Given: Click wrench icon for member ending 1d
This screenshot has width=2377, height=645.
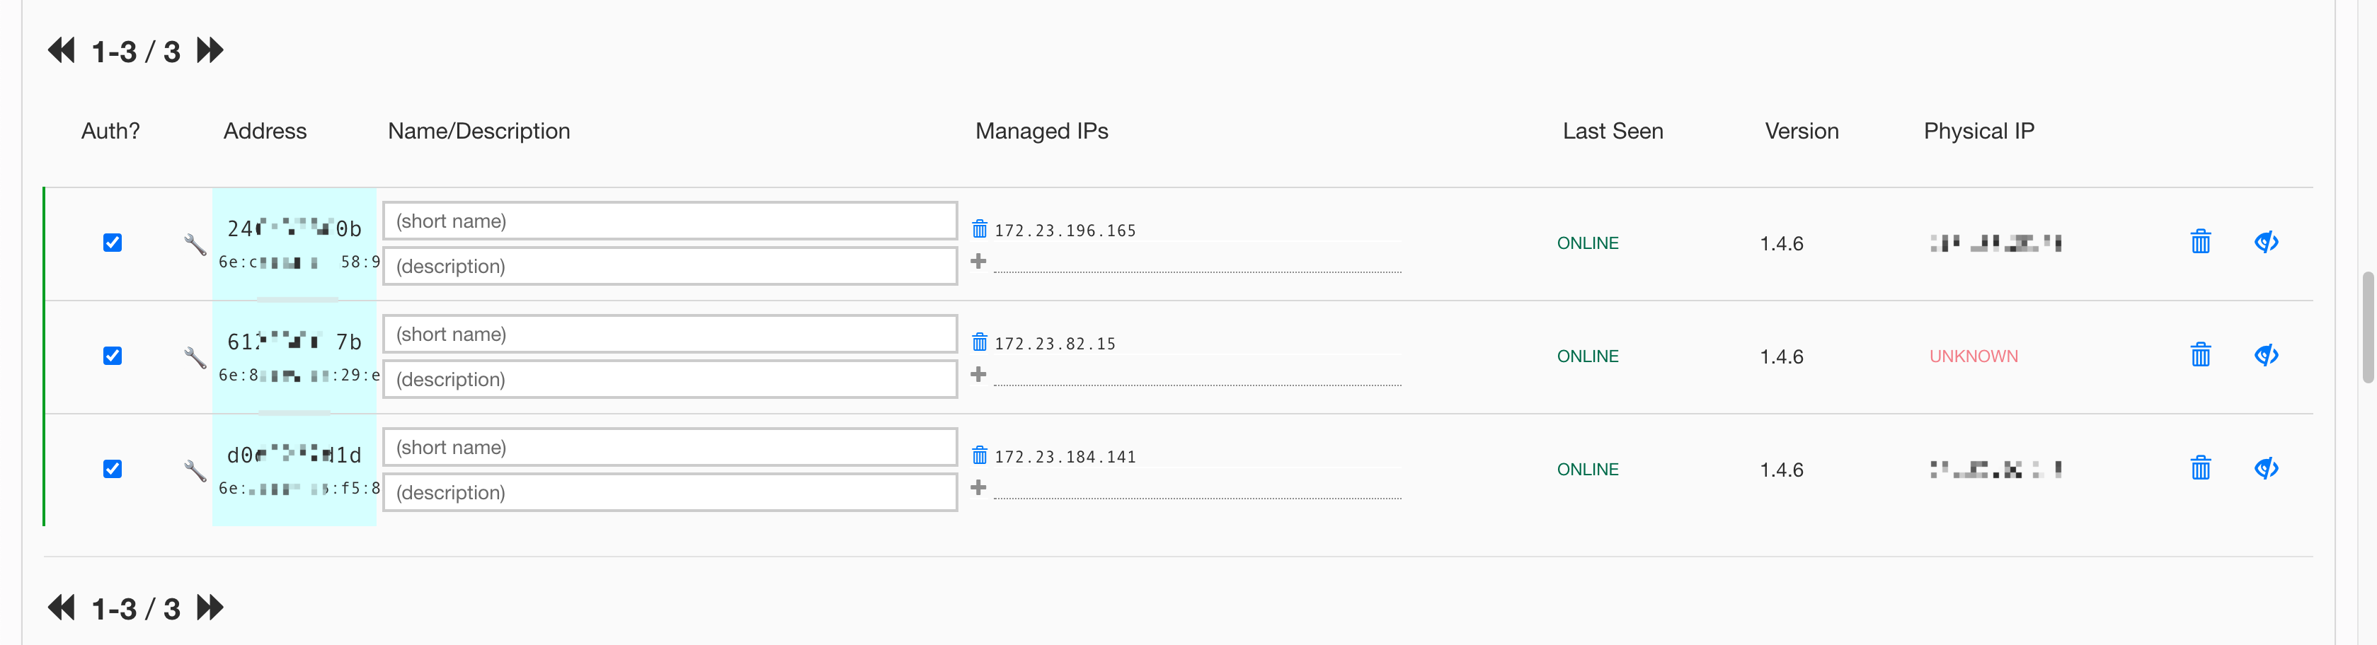Looking at the screenshot, I should tap(195, 471).
